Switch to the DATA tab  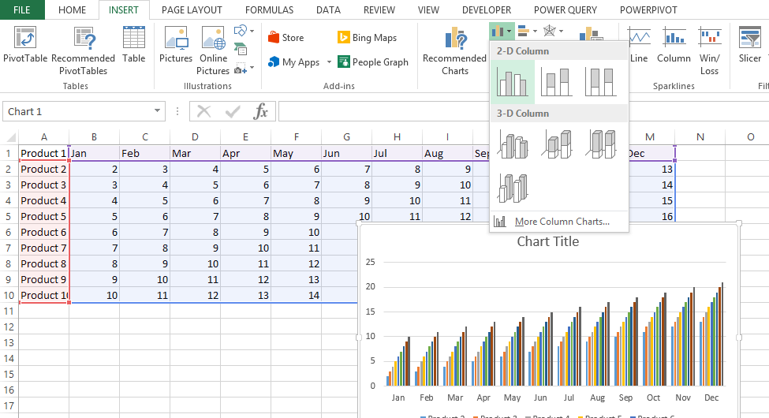[x=328, y=9]
